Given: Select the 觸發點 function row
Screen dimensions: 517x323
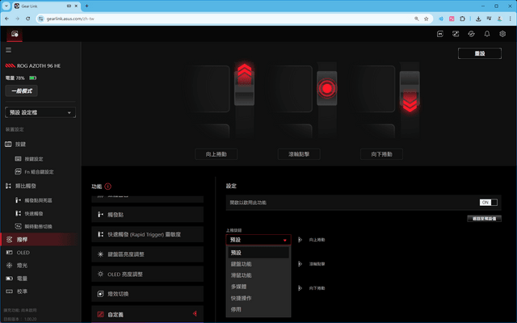Looking at the screenshot, I should point(147,215).
